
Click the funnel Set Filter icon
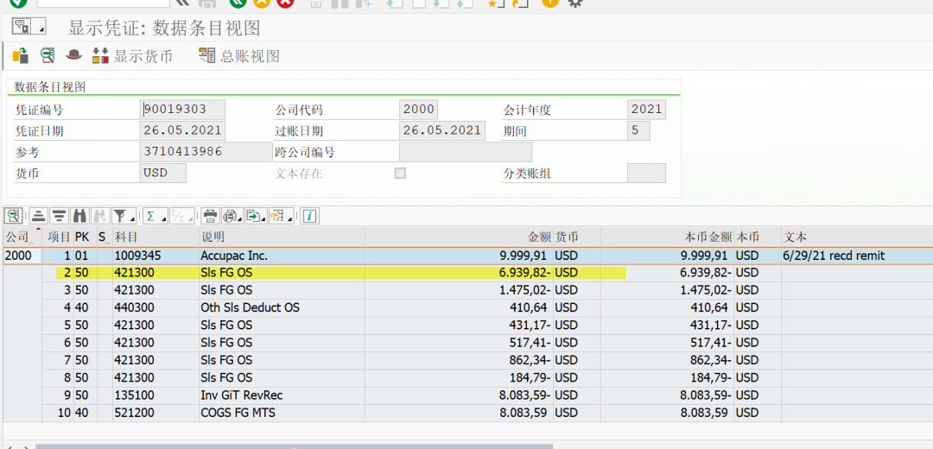120,215
